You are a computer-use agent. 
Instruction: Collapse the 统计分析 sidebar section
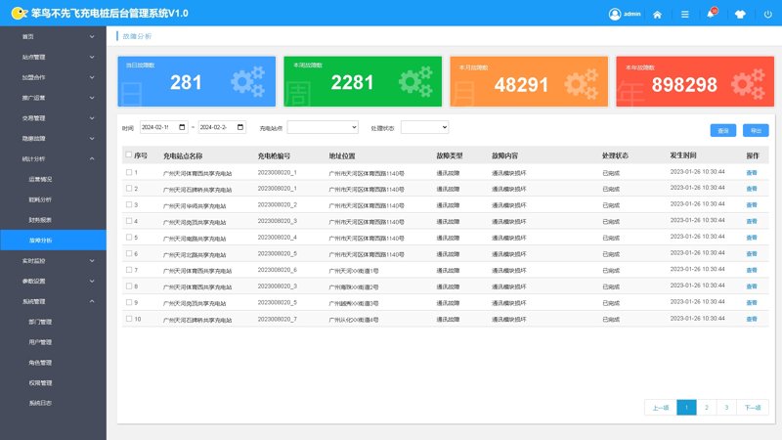(x=53, y=158)
